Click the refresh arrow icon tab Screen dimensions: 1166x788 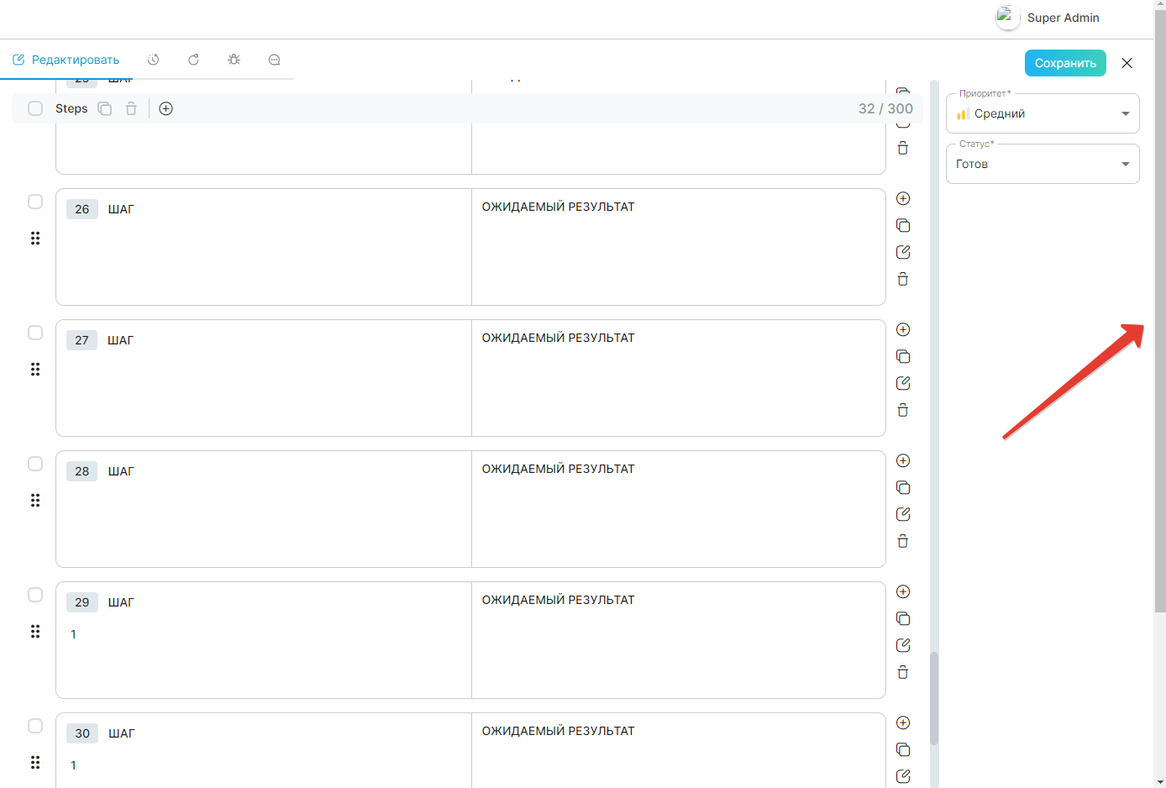coord(193,60)
